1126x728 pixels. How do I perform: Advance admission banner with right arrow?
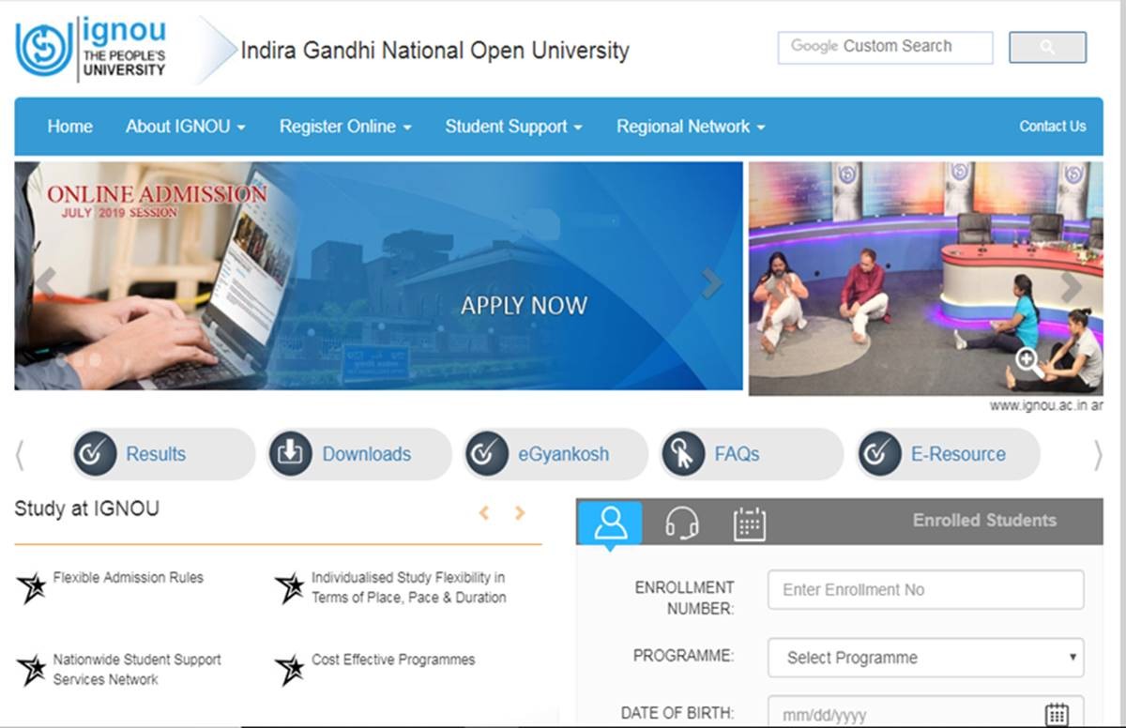[712, 282]
